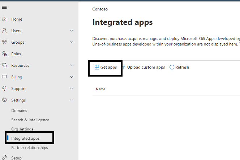The image size is (240, 160).
Task: Sort by the Name column header
Action: [x=100, y=89]
